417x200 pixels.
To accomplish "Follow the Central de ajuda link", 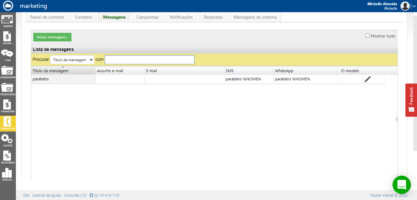I will (x=47, y=195).
